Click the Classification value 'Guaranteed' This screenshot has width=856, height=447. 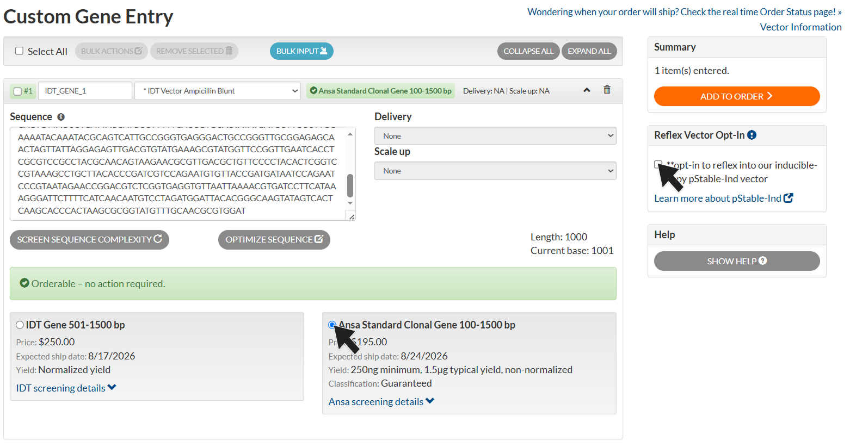(406, 383)
